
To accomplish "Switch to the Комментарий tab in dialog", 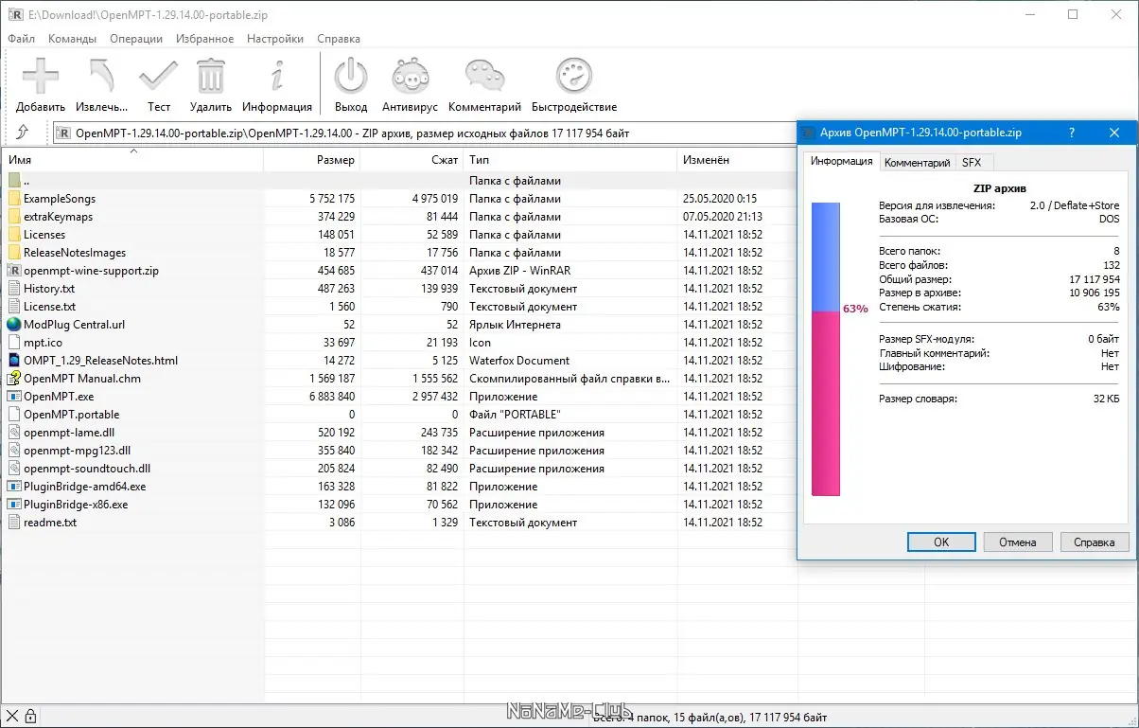I will (917, 163).
